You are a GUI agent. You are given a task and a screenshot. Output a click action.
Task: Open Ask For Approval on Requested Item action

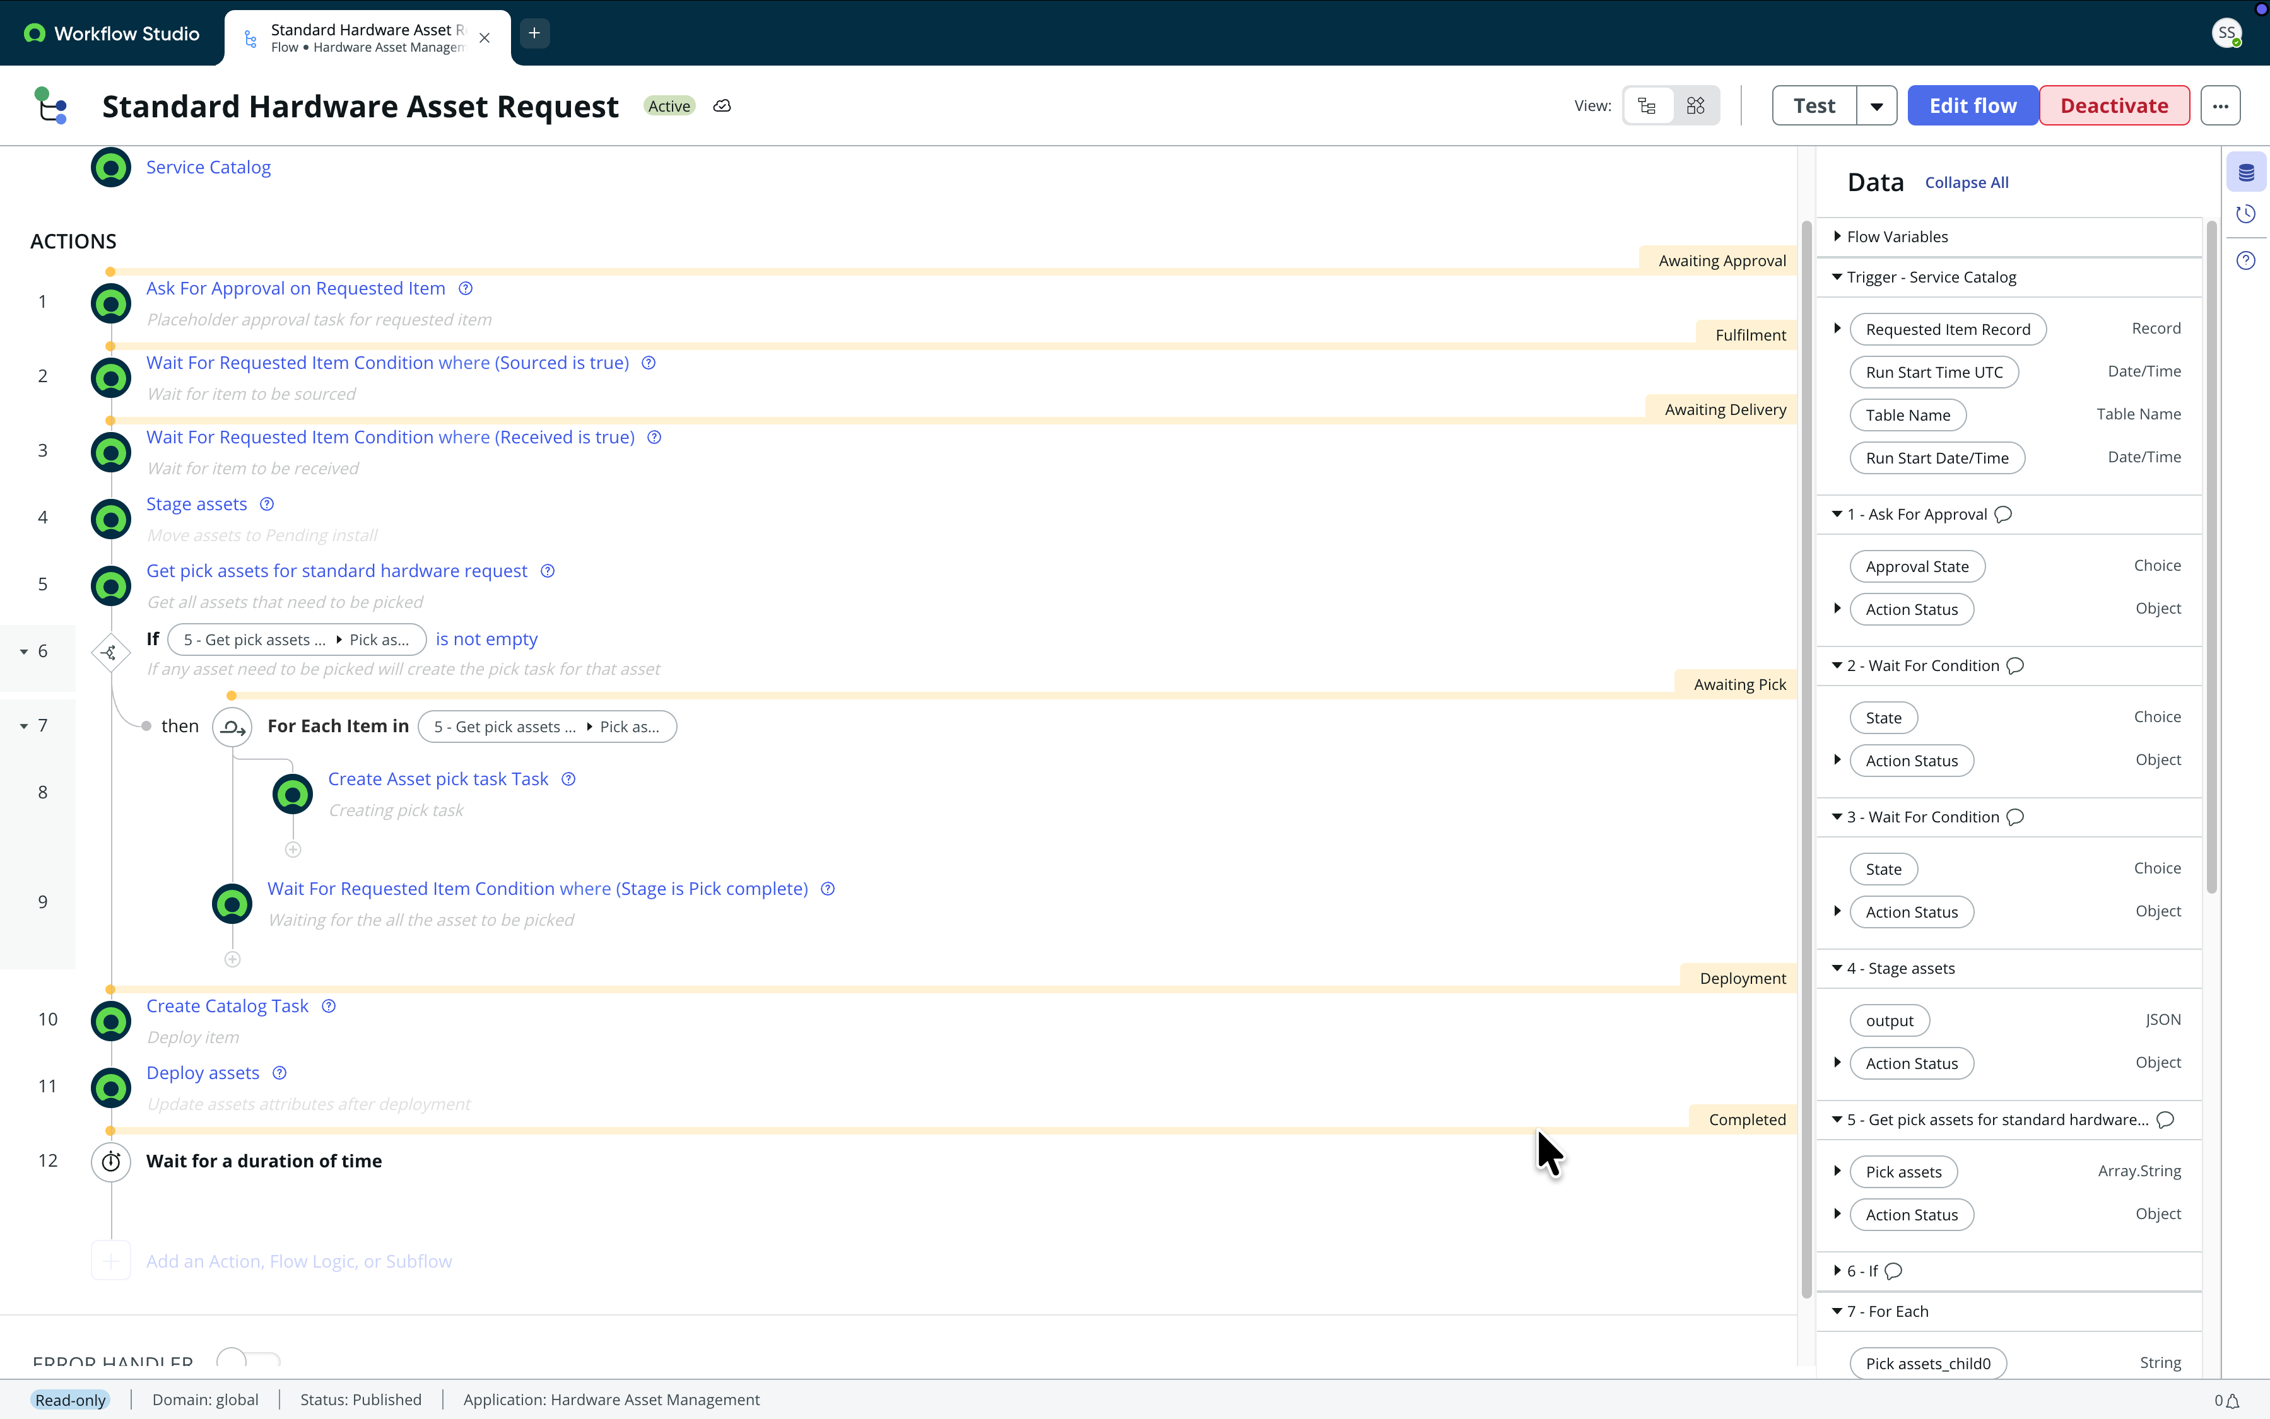(296, 288)
